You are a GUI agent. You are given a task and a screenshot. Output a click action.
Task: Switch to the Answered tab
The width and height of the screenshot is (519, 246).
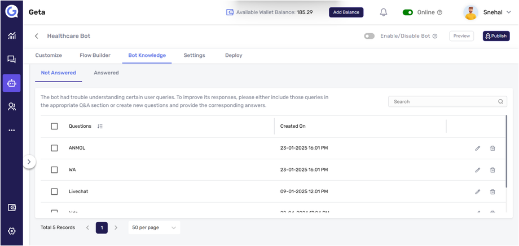tap(106, 73)
